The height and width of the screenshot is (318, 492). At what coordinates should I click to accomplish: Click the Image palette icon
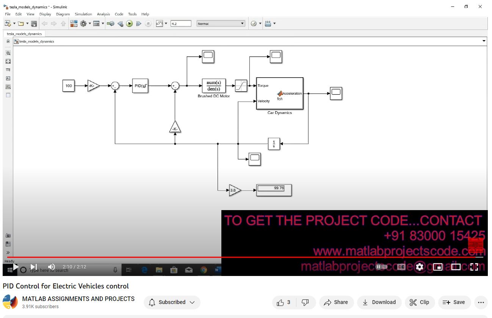pyautogui.click(x=8, y=87)
